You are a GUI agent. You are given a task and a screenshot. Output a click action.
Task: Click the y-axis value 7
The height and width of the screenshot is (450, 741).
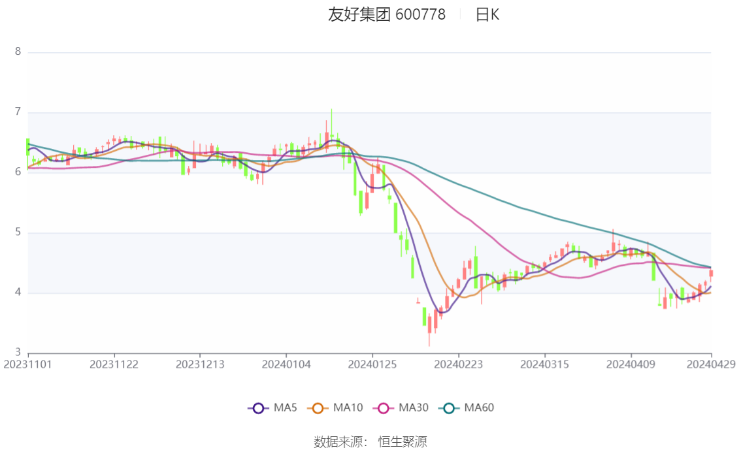coord(18,112)
